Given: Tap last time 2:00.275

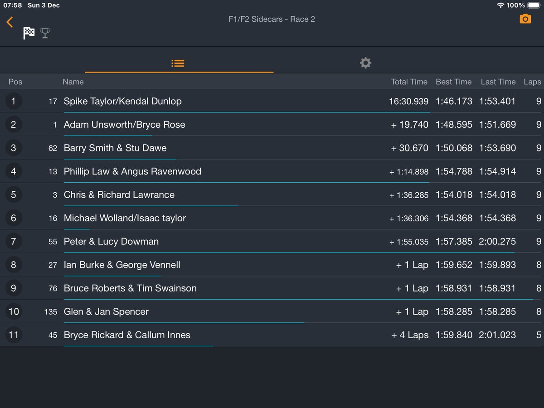Looking at the screenshot, I should [x=497, y=241].
